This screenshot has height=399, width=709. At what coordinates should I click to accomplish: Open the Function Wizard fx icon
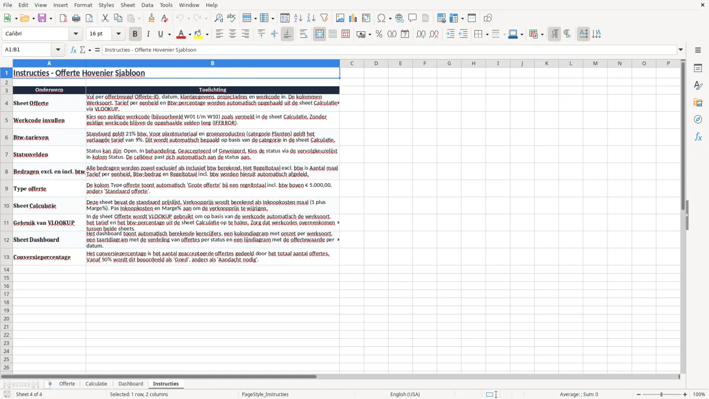(74, 50)
